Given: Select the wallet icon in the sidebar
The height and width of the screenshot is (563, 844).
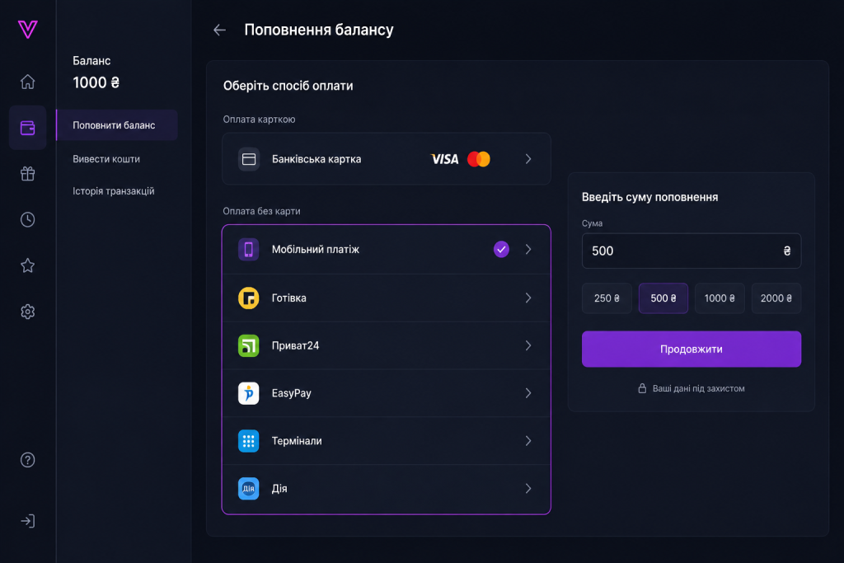Looking at the screenshot, I should click(x=27, y=128).
